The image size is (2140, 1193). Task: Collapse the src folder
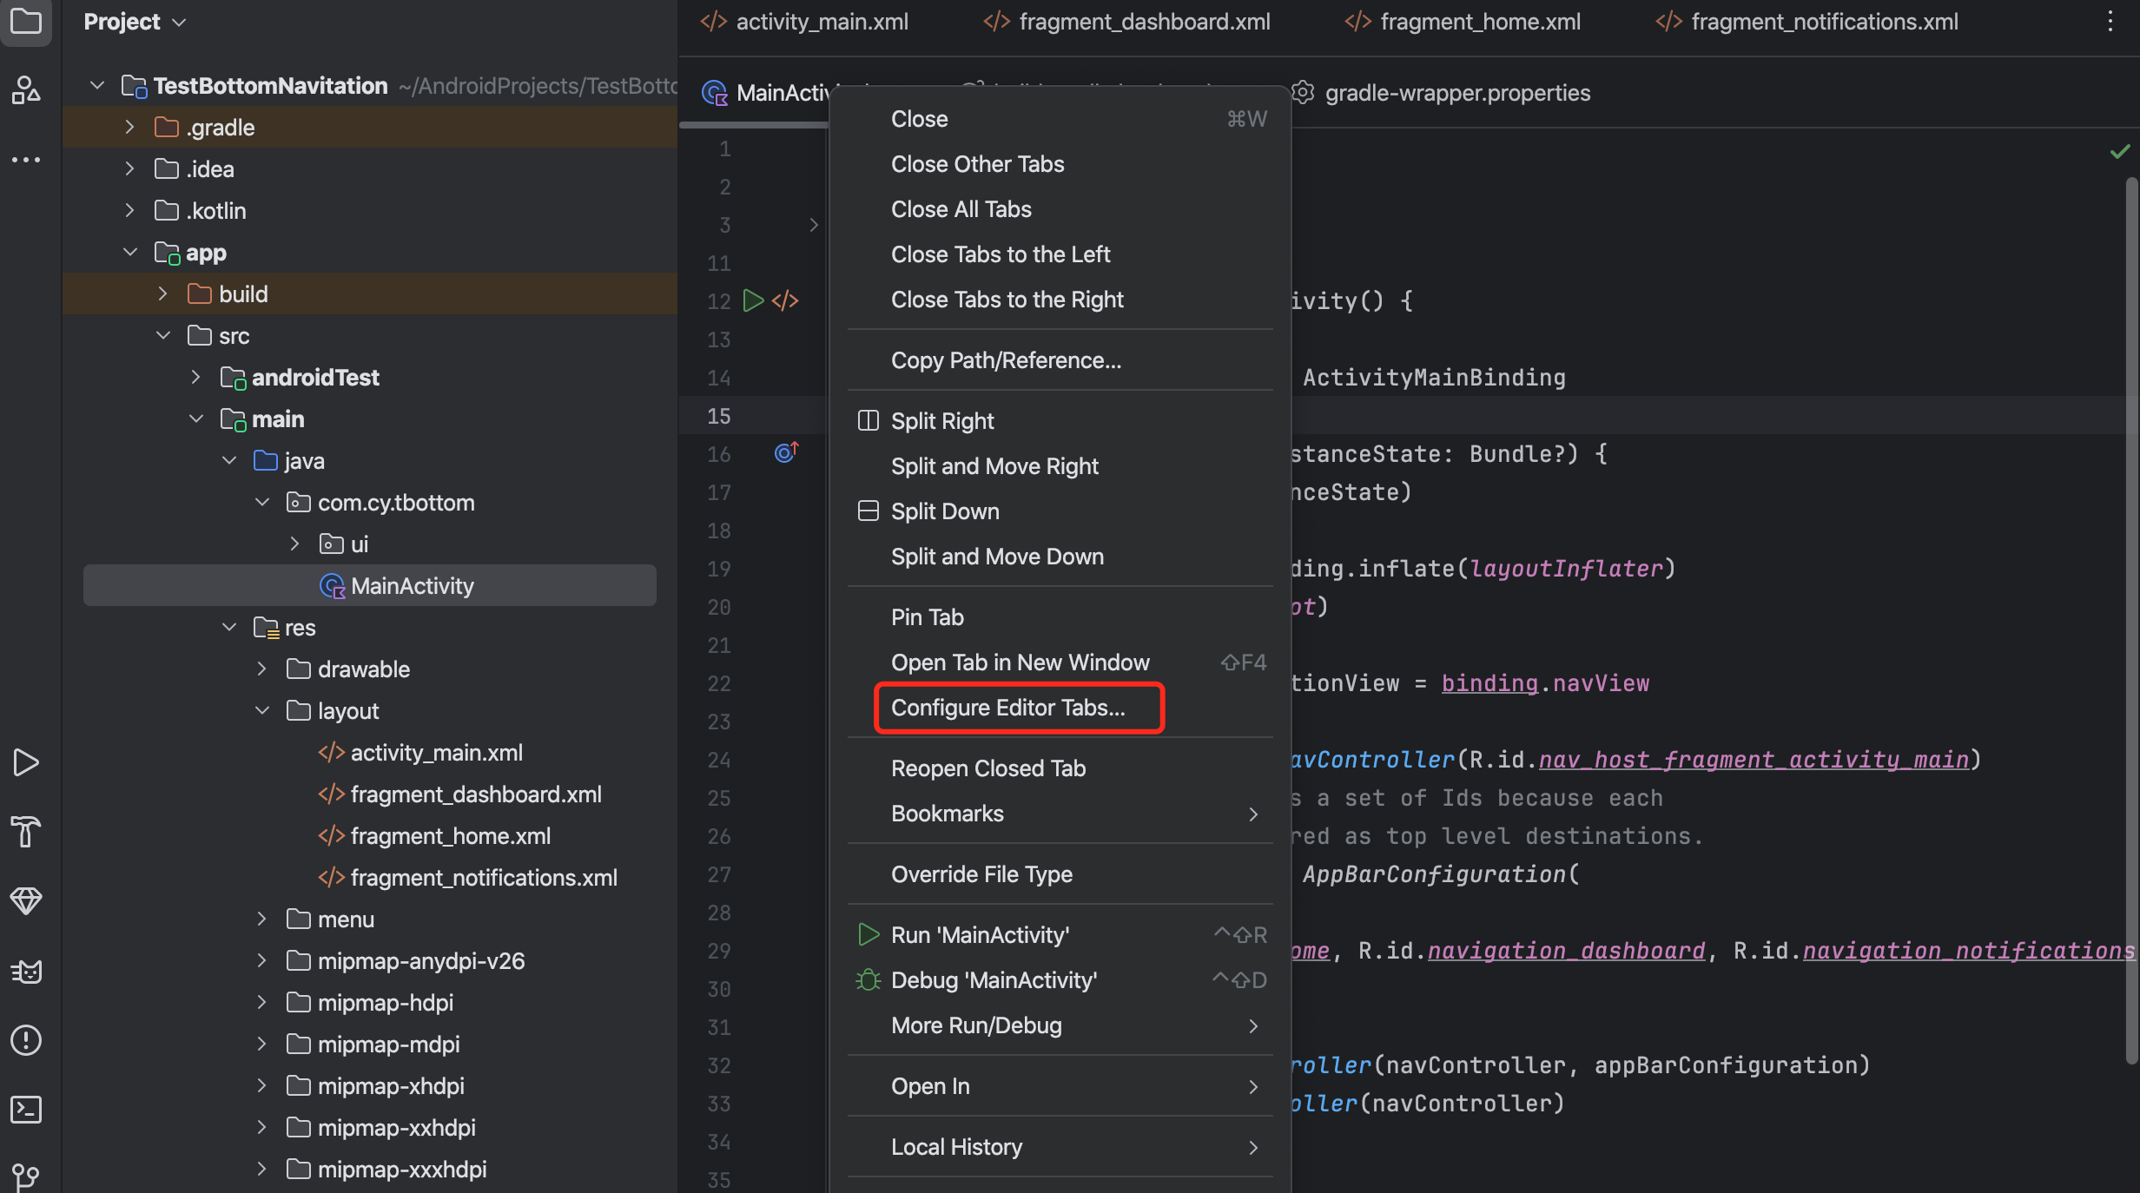(x=162, y=335)
